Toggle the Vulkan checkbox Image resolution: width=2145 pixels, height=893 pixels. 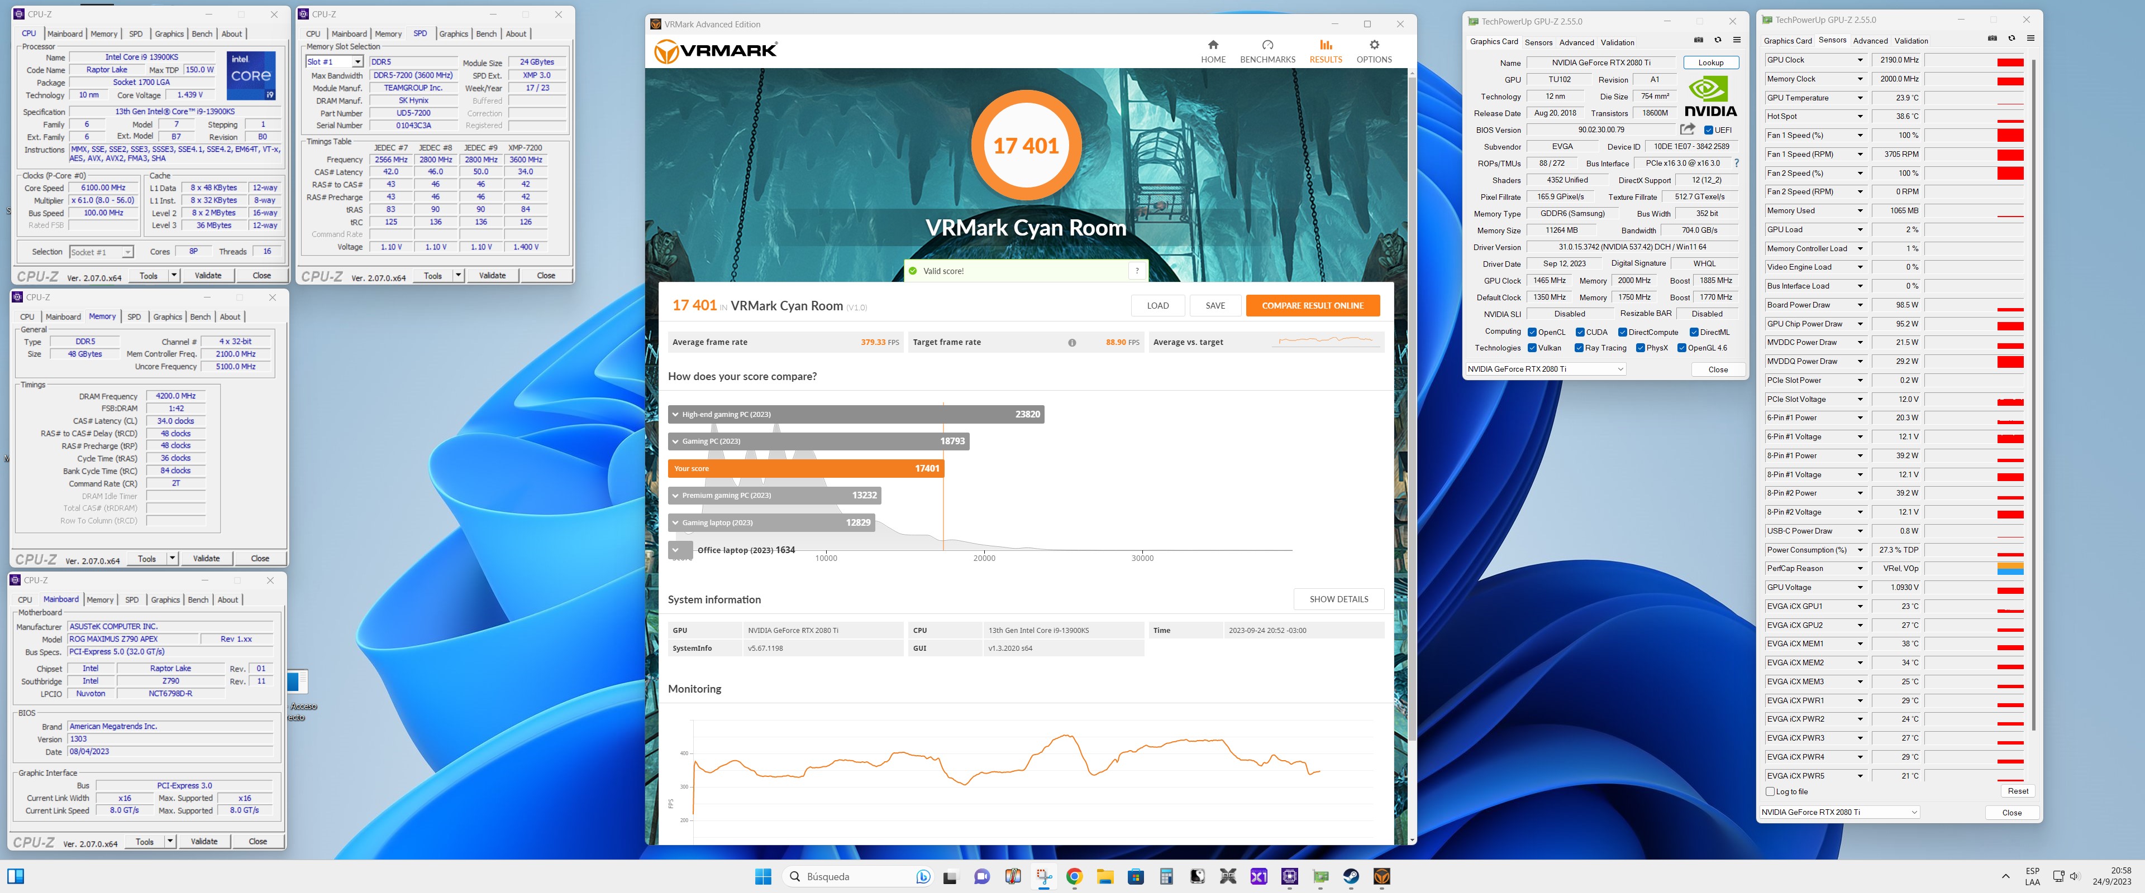1531,349
